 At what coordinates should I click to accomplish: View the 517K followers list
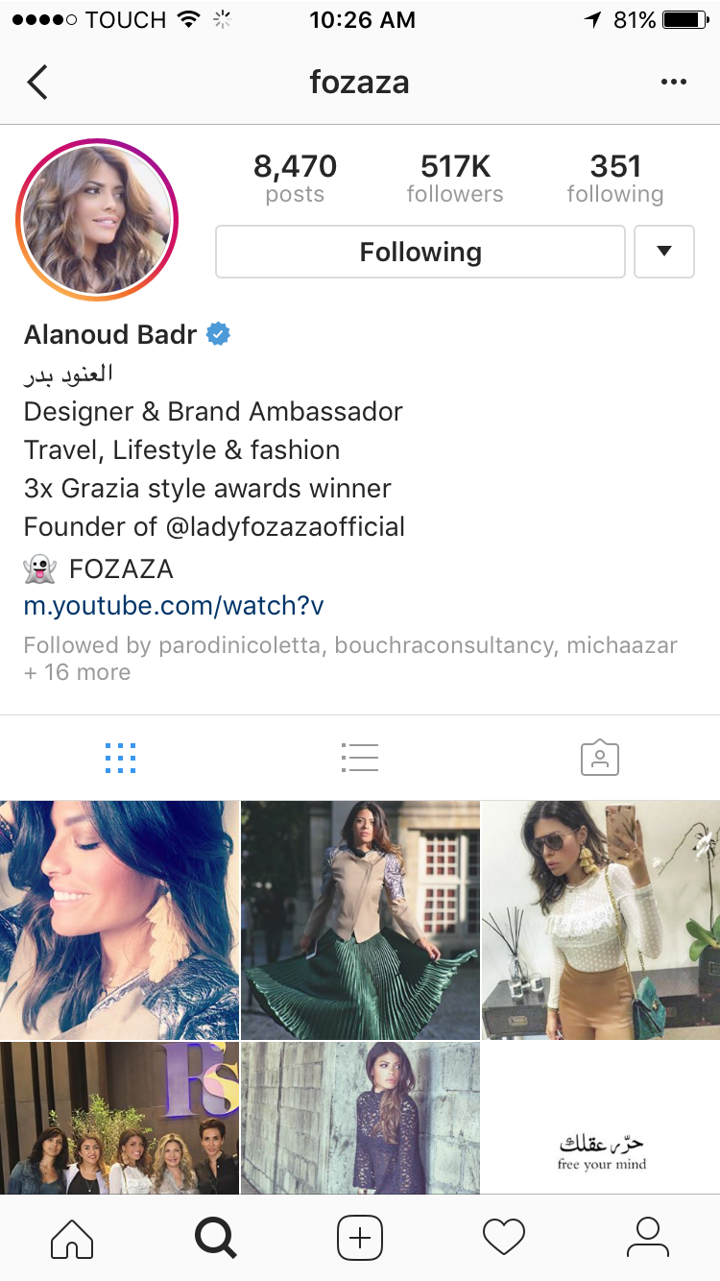(x=455, y=179)
